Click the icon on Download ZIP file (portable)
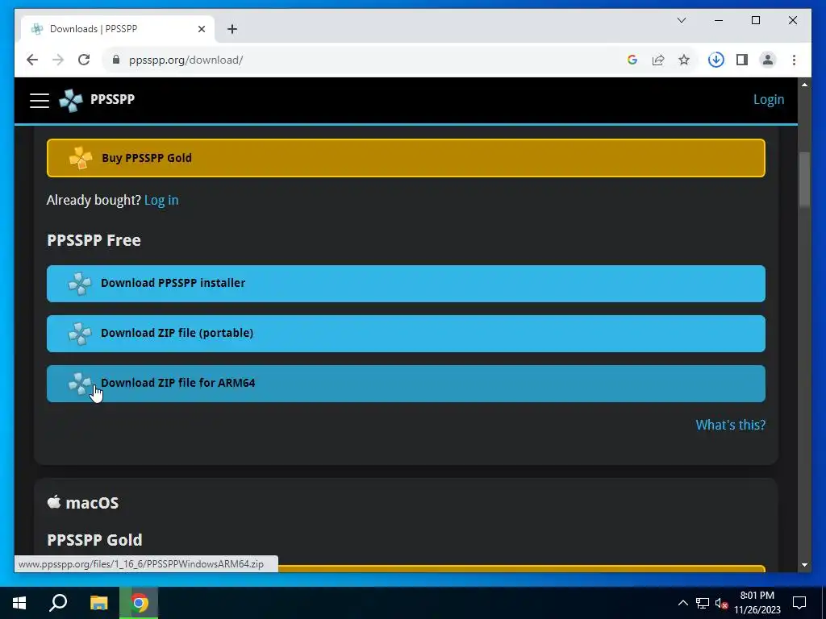 (x=80, y=334)
